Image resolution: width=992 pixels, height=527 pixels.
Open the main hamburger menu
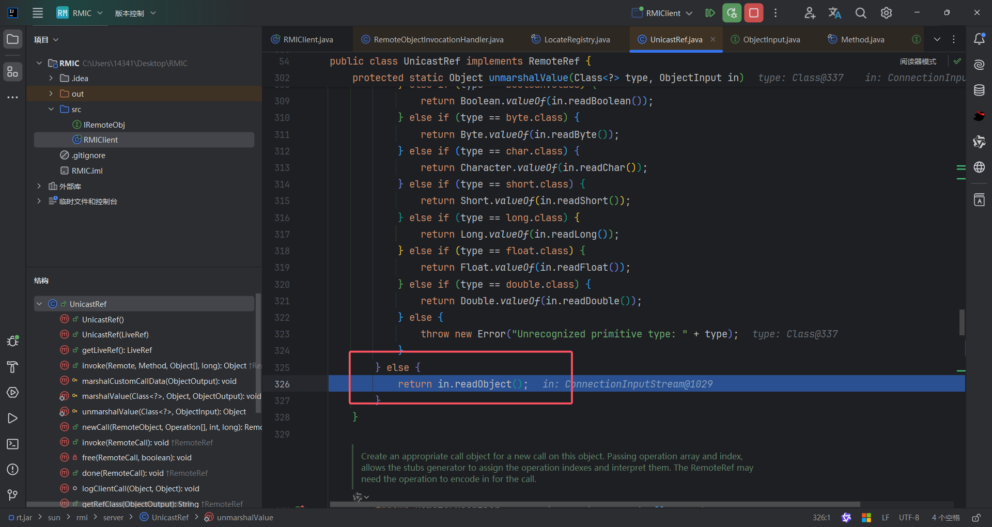38,13
